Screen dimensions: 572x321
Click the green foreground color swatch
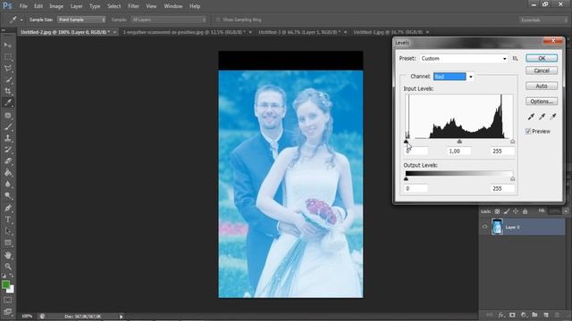point(5,284)
